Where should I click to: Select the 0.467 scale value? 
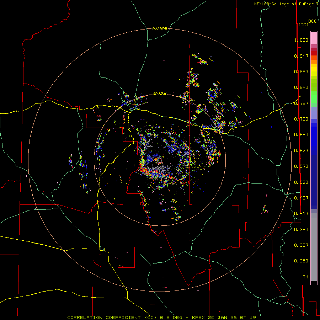301,198
